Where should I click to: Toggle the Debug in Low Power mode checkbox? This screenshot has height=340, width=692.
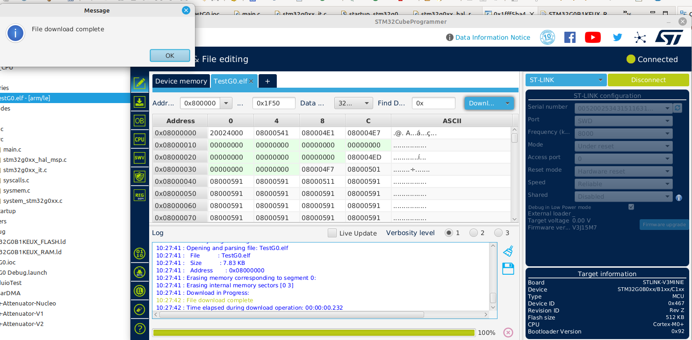point(631,207)
